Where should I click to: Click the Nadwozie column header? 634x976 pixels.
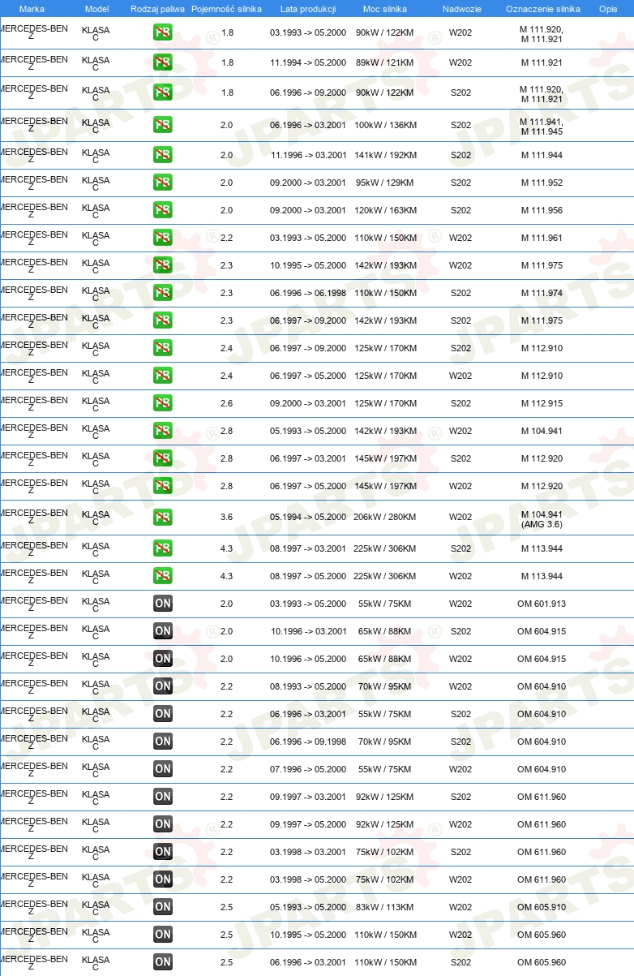(x=461, y=9)
